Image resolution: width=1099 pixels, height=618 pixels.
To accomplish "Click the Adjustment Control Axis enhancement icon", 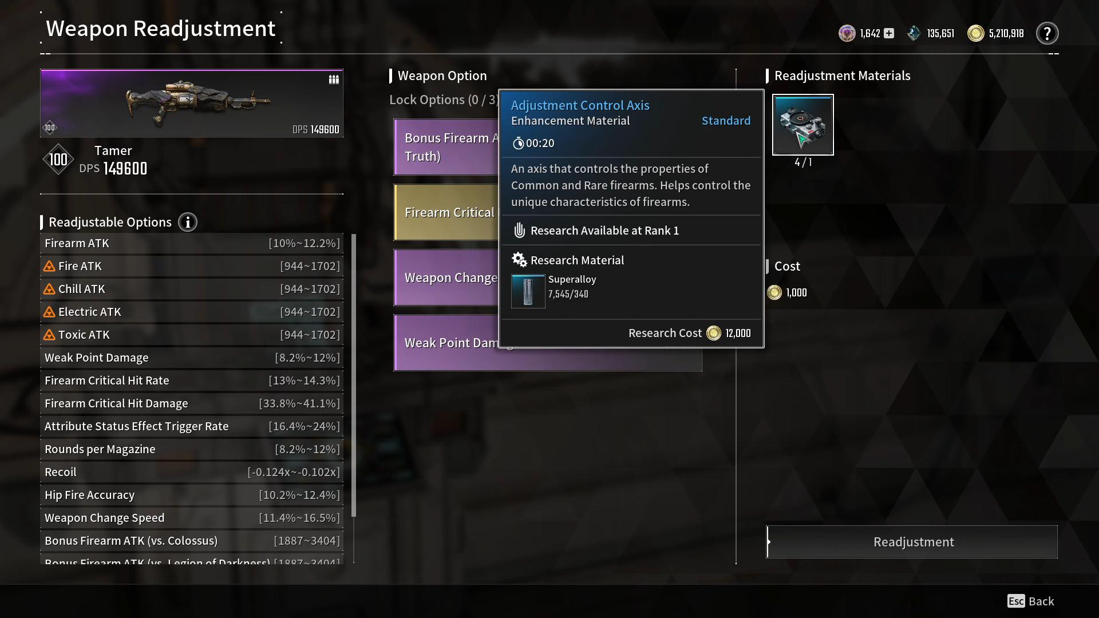I will pyautogui.click(x=802, y=124).
